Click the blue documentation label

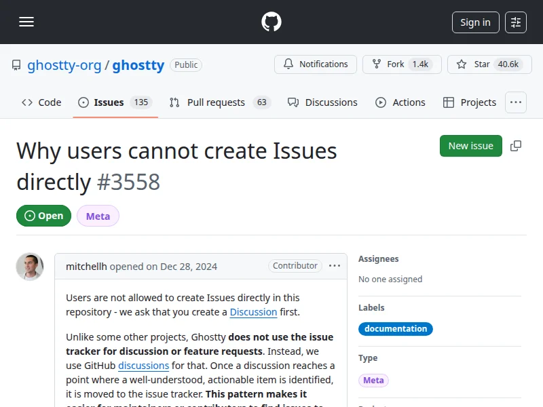click(x=395, y=329)
